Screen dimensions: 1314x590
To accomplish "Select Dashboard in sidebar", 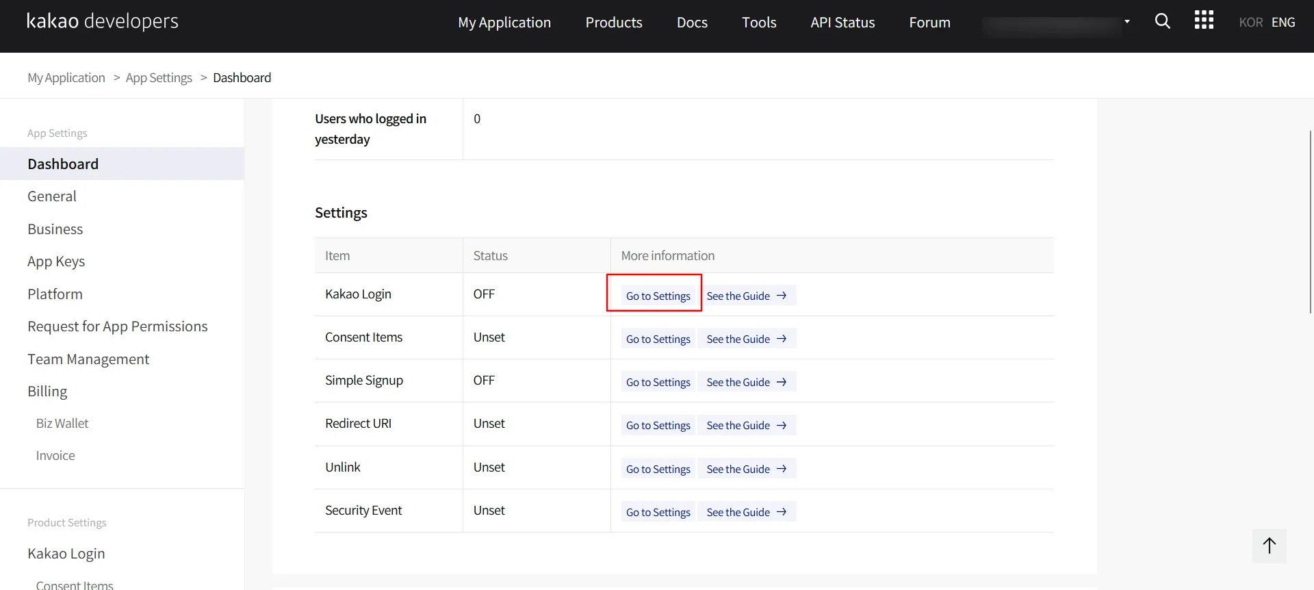I will point(122,164).
